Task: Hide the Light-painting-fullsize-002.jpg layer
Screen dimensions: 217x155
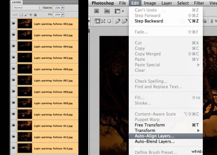Action: [x=13, y=24]
